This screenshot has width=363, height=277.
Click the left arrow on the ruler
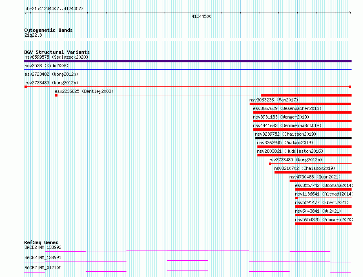[26, 13]
